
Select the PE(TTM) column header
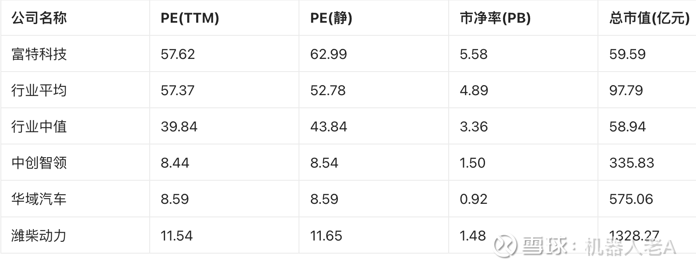[x=190, y=18]
